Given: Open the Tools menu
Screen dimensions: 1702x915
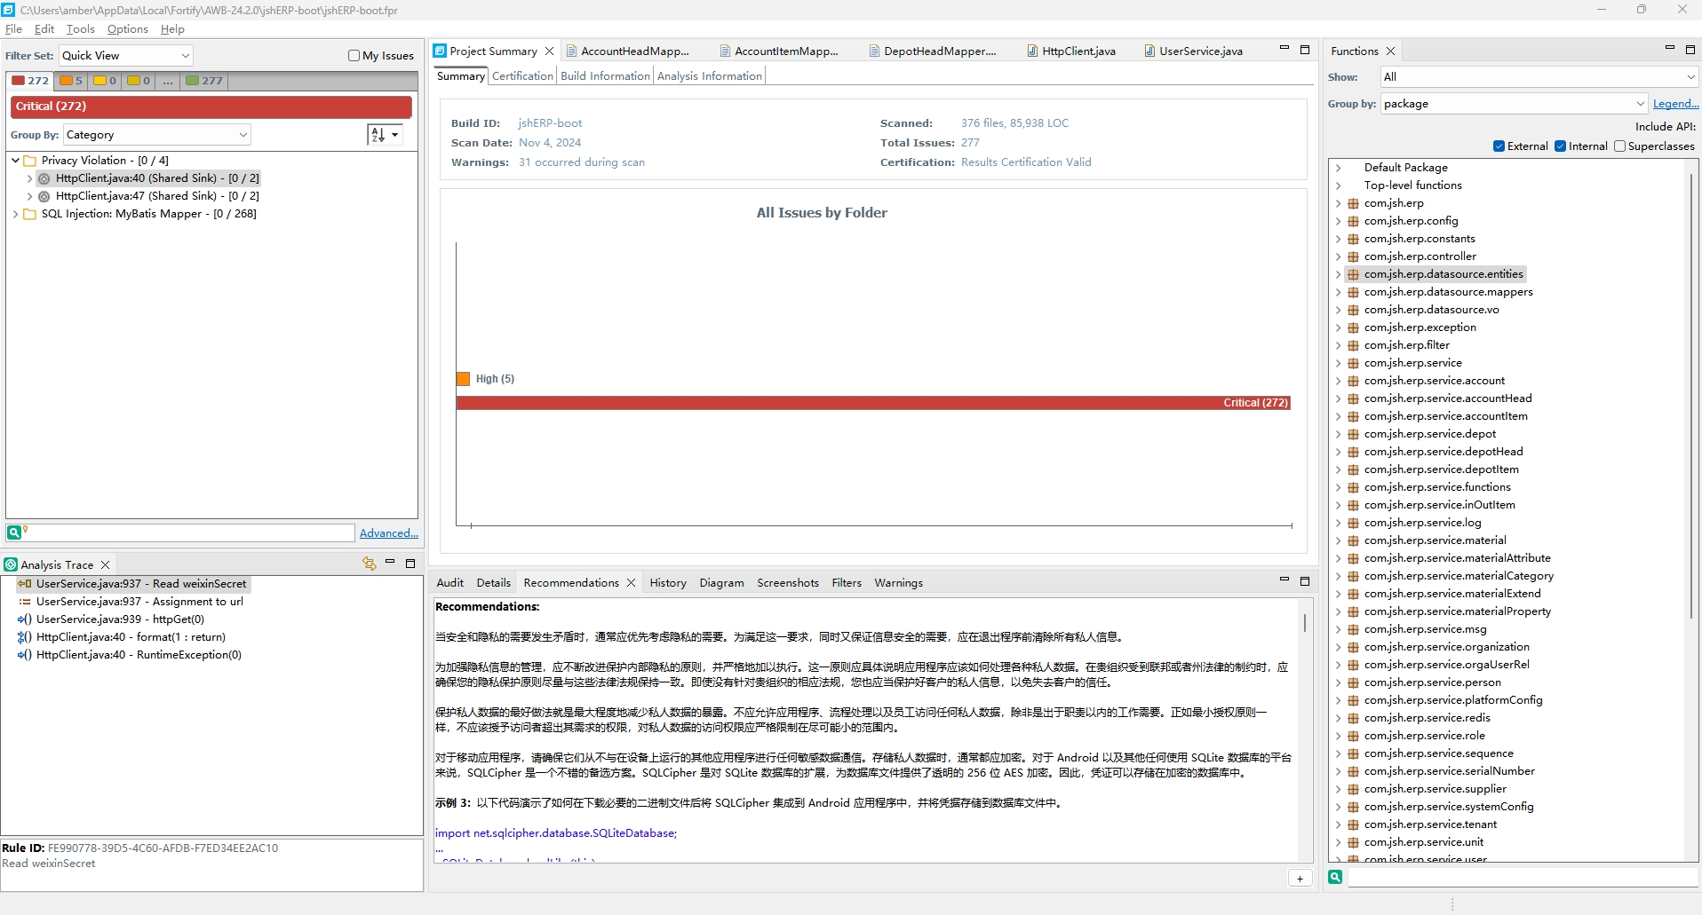Looking at the screenshot, I should tap(80, 29).
